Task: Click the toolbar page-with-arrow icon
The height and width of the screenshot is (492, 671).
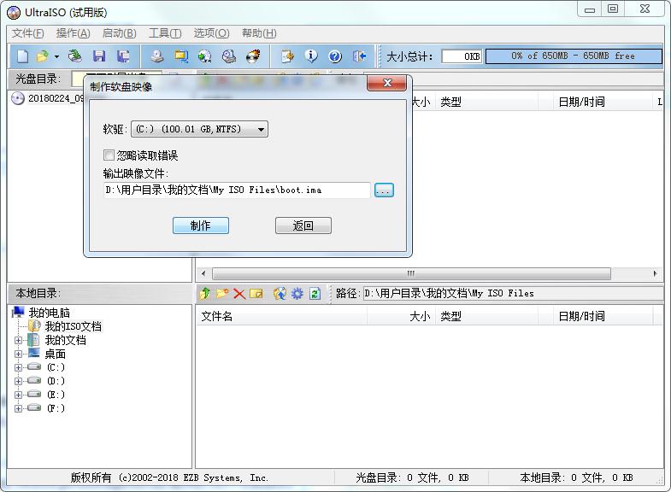Action: click(x=287, y=56)
